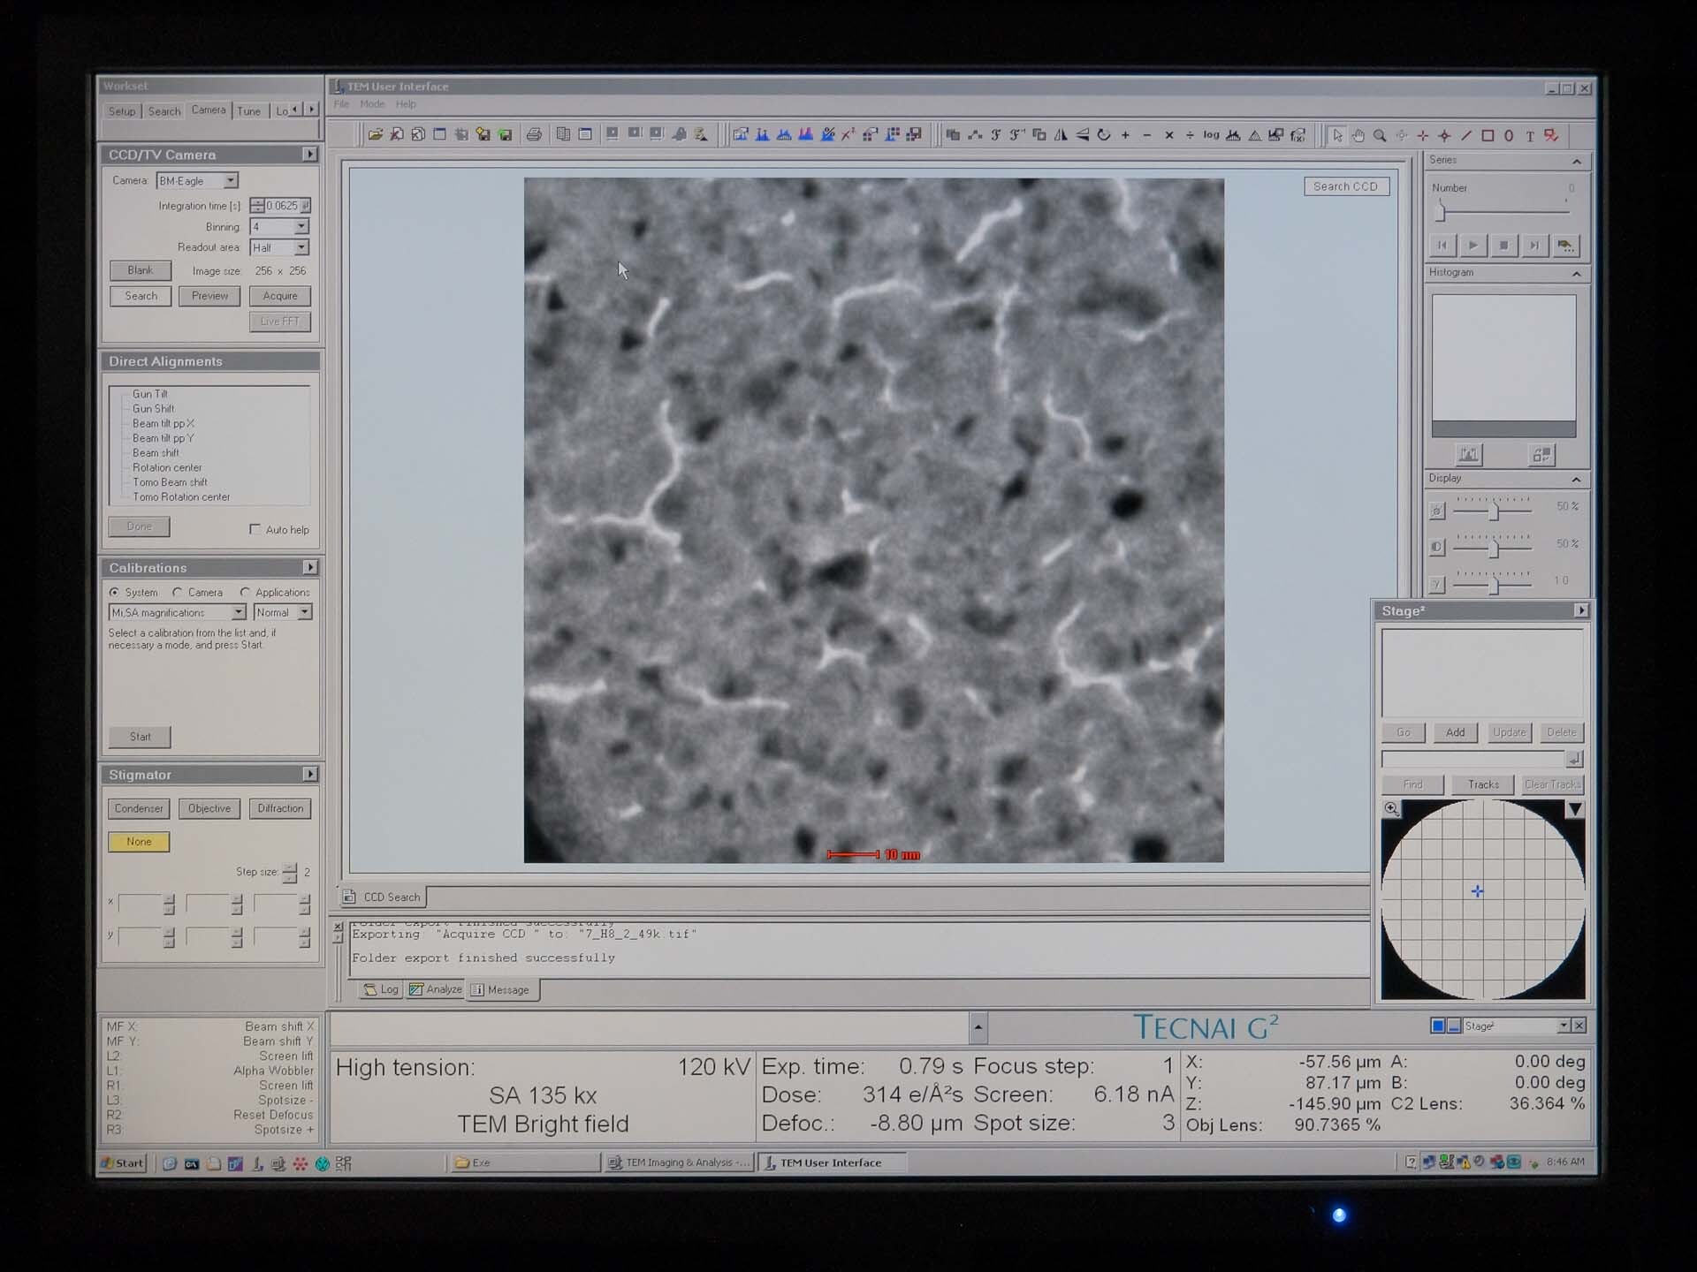Click the divide images icon

pyautogui.click(x=1190, y=135)
